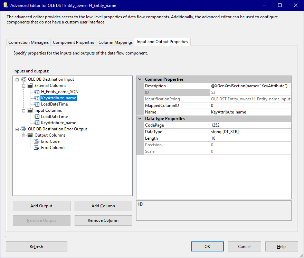This screenshot has height=258, width=304.
Task: Click the OLE DB Destination Error Output icon
Action: coord(23,129)
